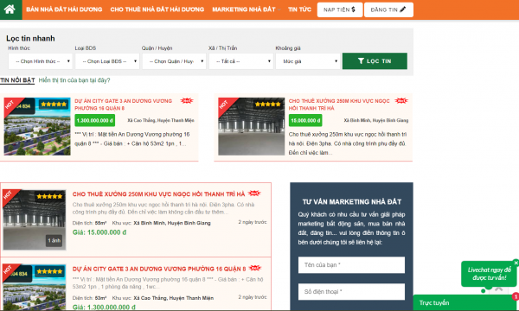Open the Cho thuê xưởng 250m listing title

(x=159, y=194)
